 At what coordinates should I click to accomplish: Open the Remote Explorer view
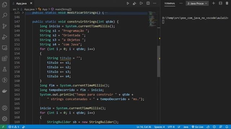point(5,48)
